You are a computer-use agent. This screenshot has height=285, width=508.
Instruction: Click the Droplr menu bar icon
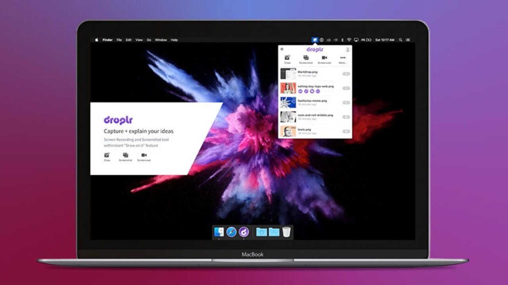(315, 40)
